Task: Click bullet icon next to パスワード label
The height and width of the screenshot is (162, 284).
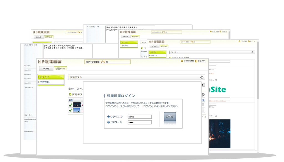Action: (108, 122)
